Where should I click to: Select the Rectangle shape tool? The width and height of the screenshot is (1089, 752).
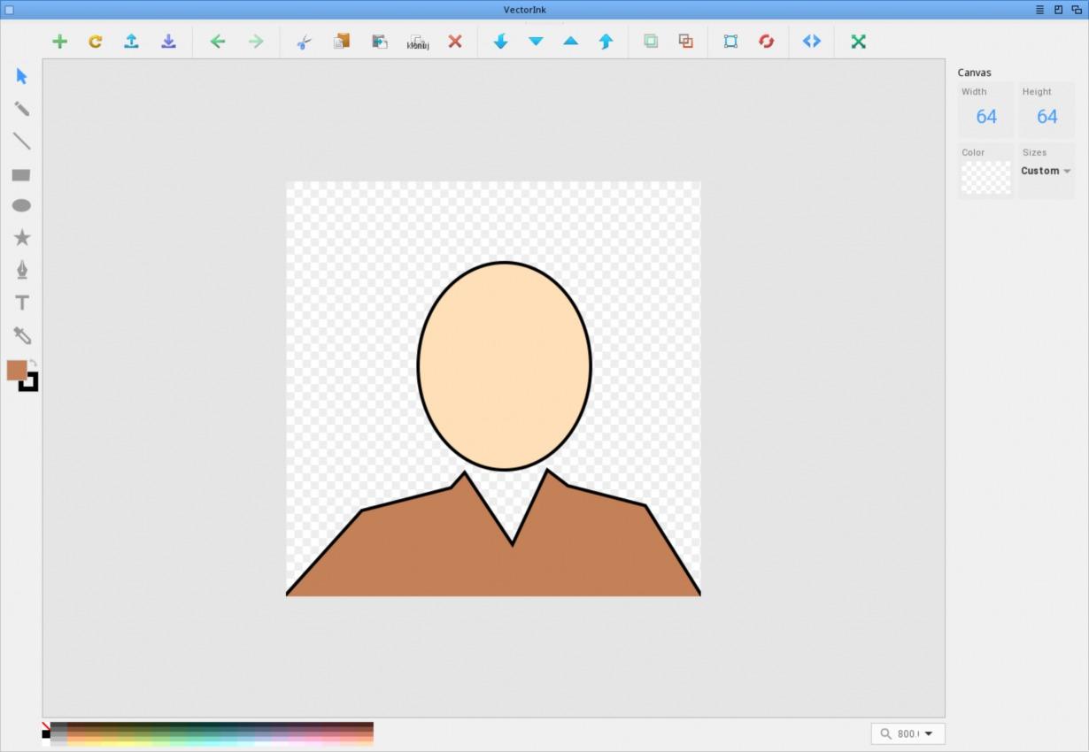21,175
